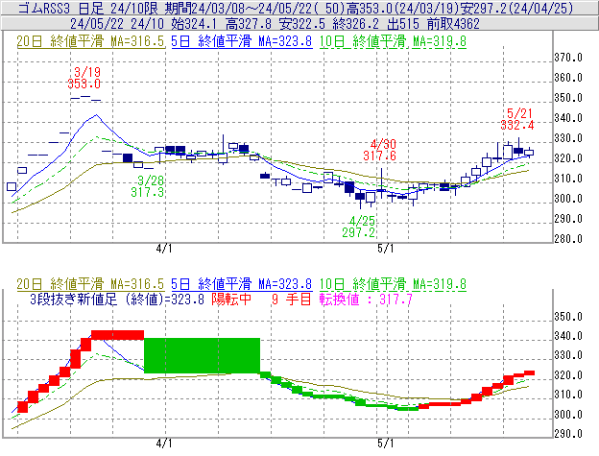The width and height of the screenshot is (599, 456).
Task: Click the long red bar atop the lower chart
Action: click(118, 335)
